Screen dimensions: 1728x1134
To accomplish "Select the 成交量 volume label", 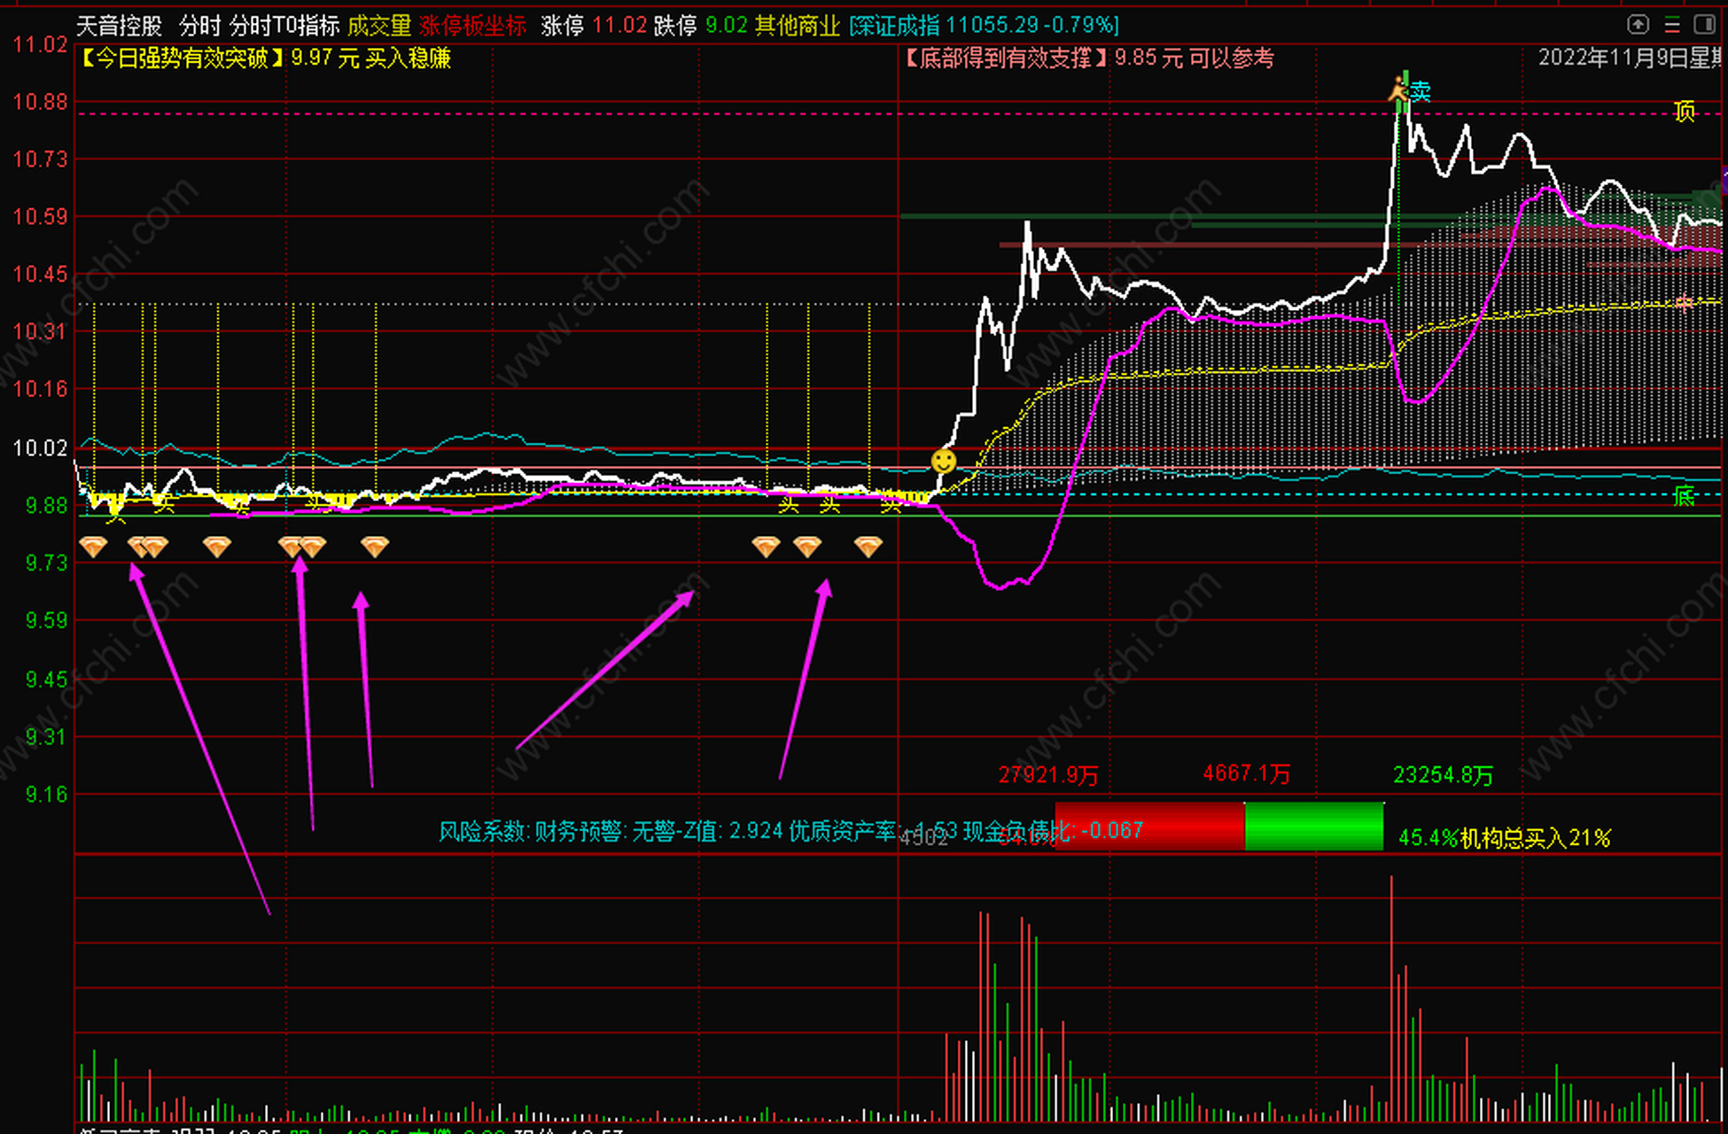I will [378, 26].
